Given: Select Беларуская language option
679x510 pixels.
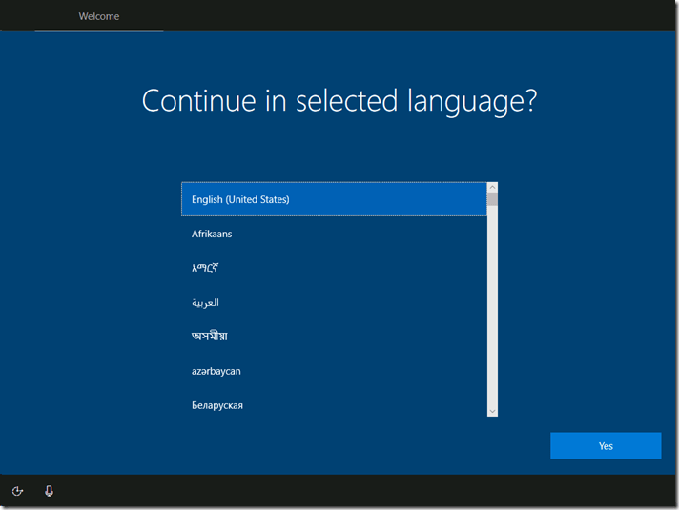Looking at the screenshot, I should click(x=334, y=405).
